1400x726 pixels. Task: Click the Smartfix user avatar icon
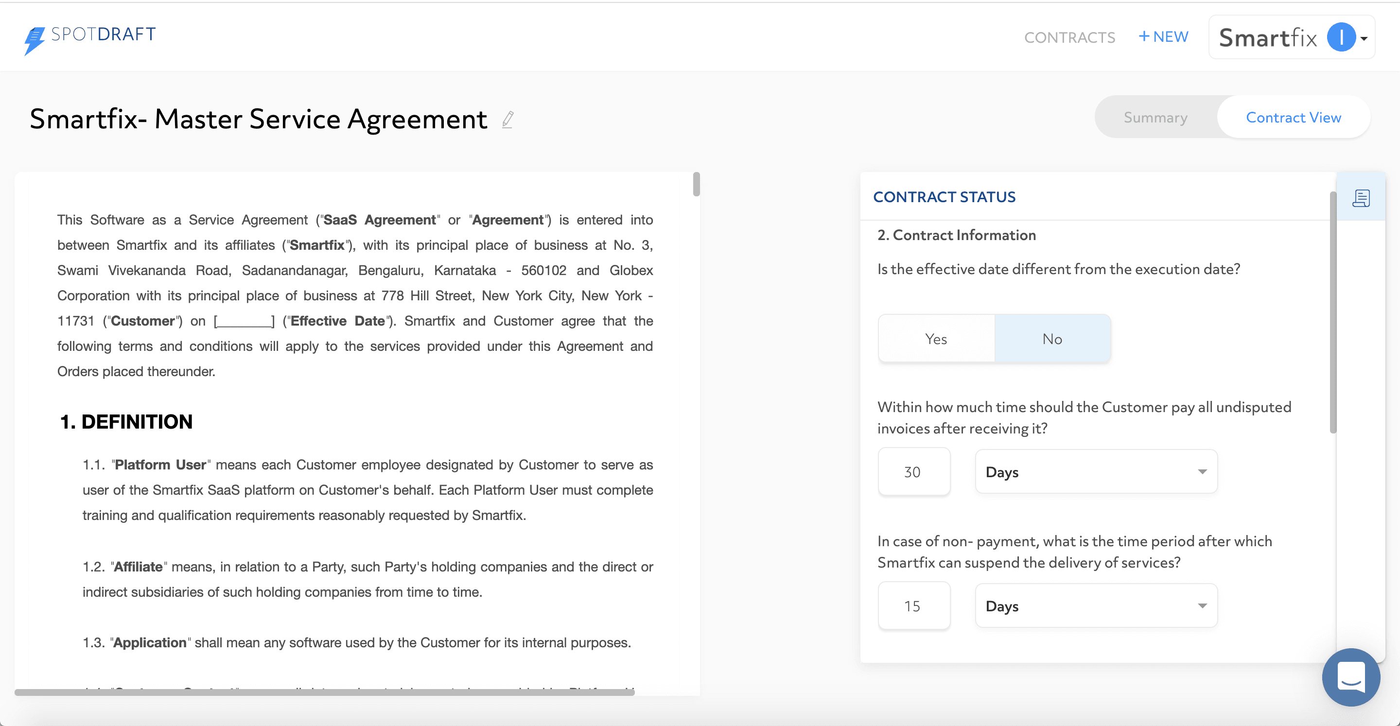point(1341,37)
